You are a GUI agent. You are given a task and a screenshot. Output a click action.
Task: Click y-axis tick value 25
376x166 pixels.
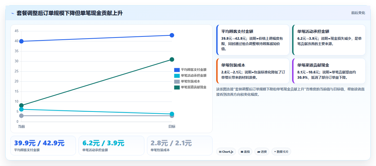[16, 71]
